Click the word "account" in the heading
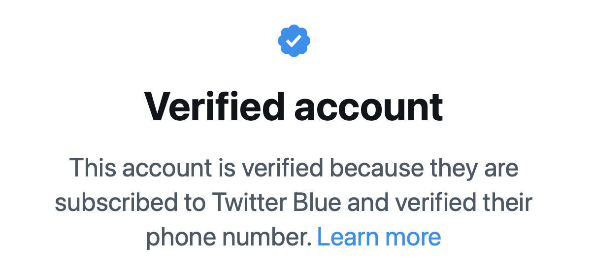Screen dimensions: 593x278 click(x=368, y=106)
